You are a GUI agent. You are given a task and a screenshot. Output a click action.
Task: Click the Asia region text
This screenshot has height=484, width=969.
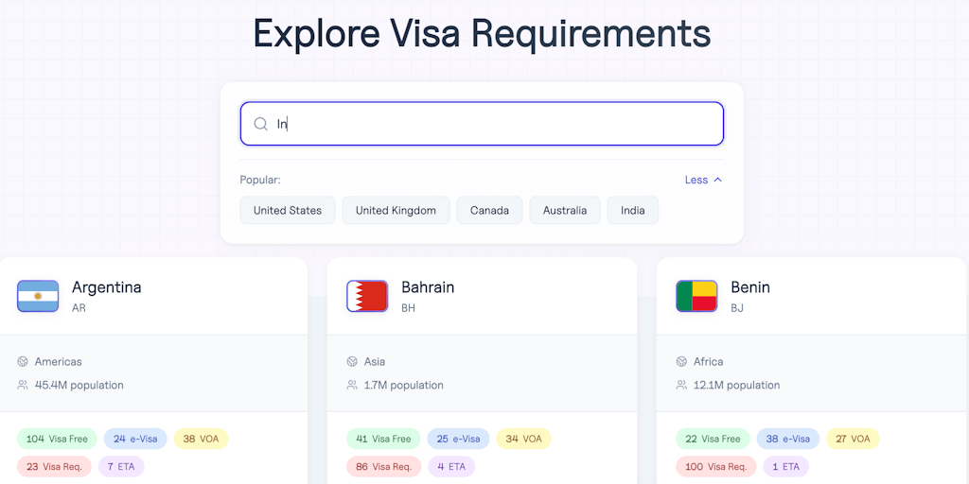[x=375, y=362]
